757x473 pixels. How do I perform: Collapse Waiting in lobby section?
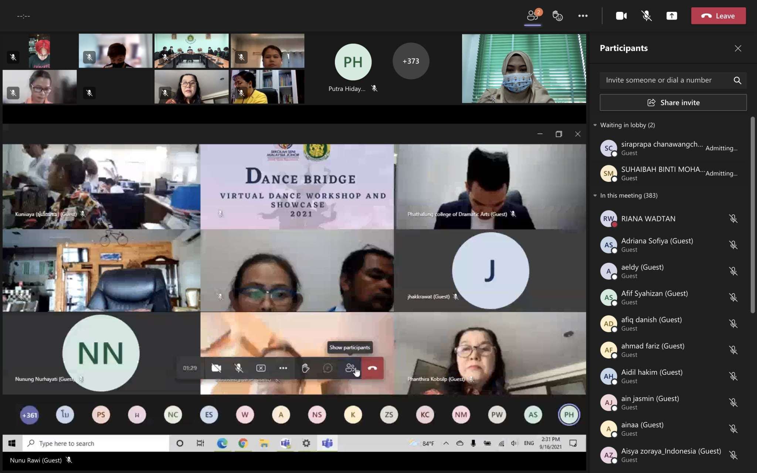click(x=595, y=125)
